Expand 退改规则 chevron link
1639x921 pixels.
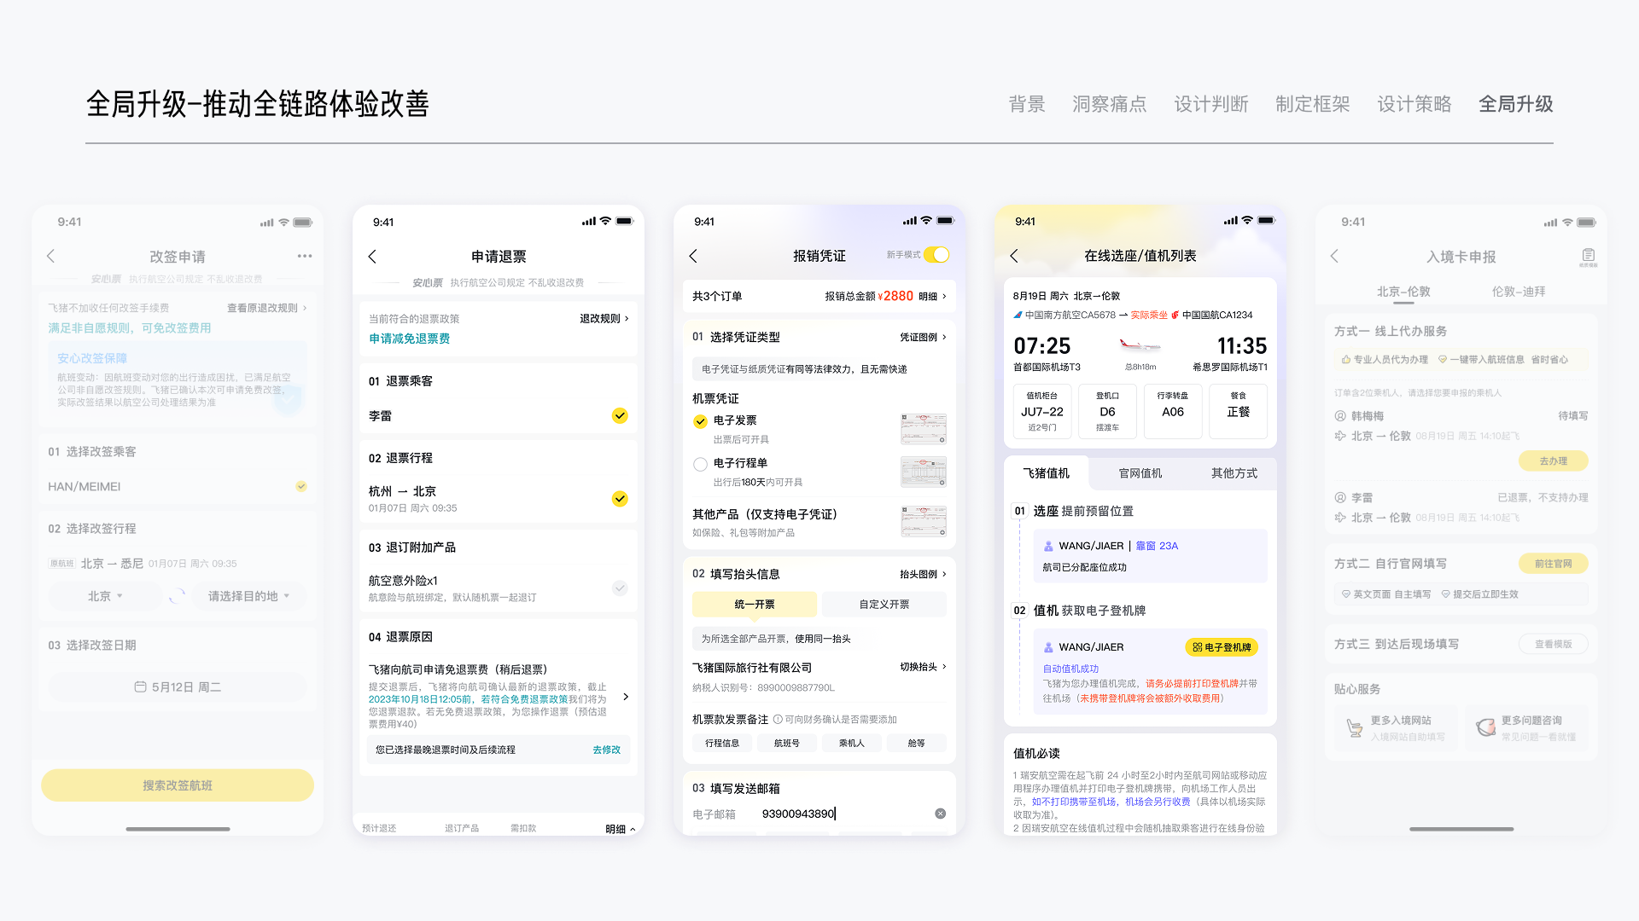click(604, 318)
